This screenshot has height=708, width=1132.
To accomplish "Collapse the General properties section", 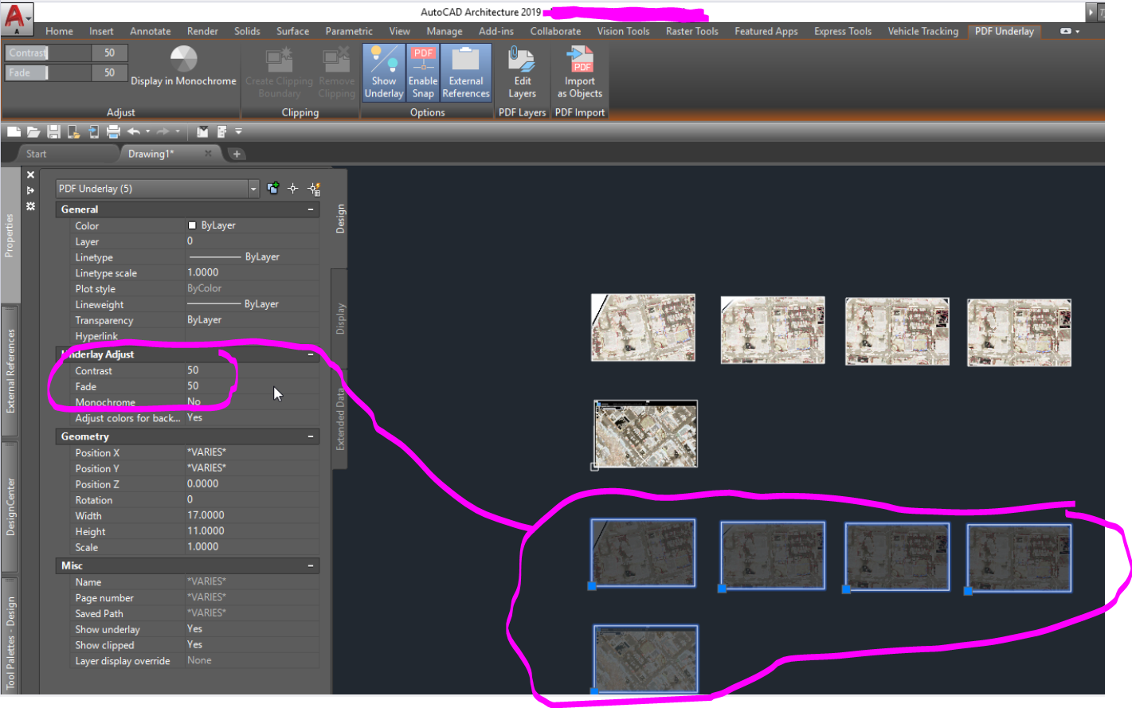I will click(x=311, y=209).
